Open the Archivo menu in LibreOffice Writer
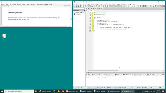Viewport: 166px width, 93px height. click(3, 4)
